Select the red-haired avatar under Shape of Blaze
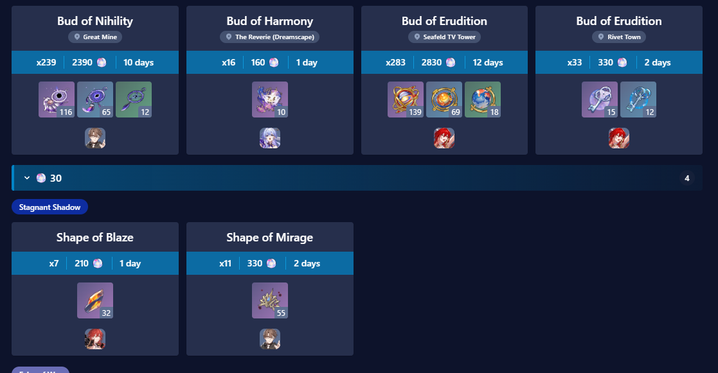Image resolution: width=718 pixels, height=373 pixels. (x=94, y=339)
